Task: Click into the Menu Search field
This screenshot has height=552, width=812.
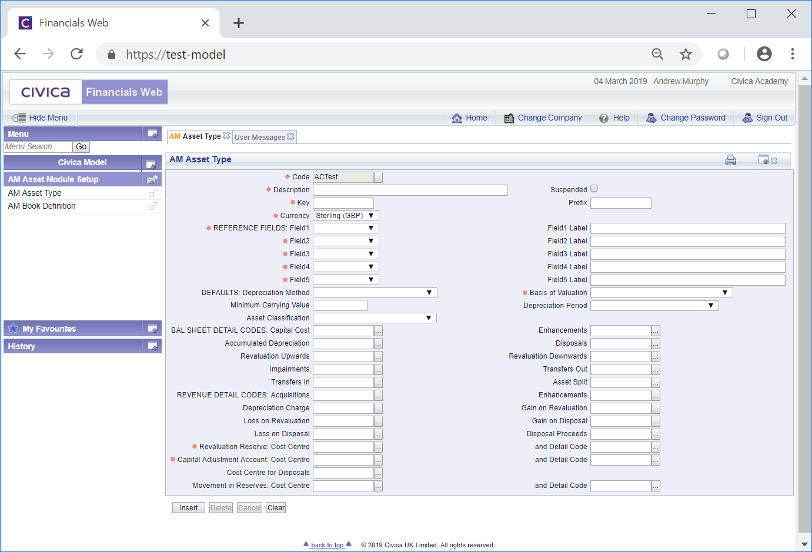Action: [38, 147]
